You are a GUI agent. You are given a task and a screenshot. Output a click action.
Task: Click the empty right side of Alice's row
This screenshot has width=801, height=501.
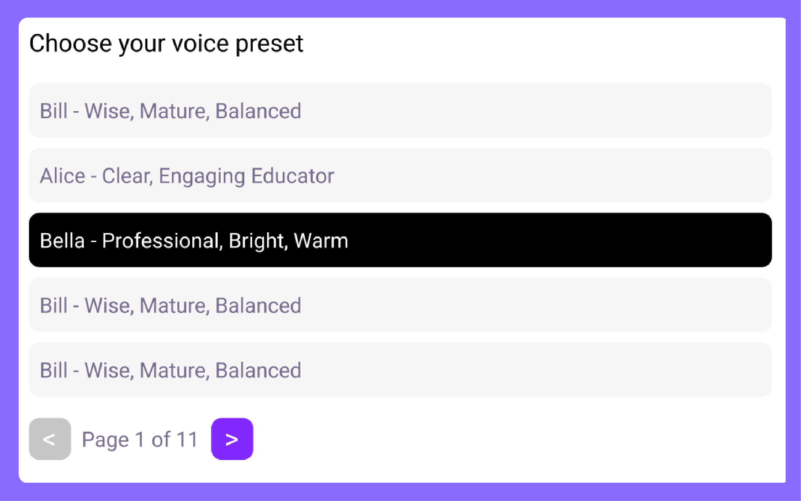[585, 176]
